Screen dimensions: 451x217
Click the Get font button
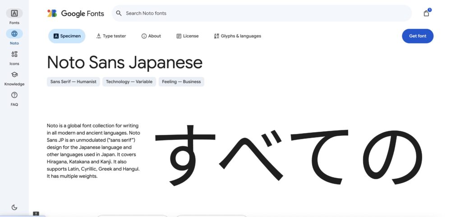tap(418, 36)
